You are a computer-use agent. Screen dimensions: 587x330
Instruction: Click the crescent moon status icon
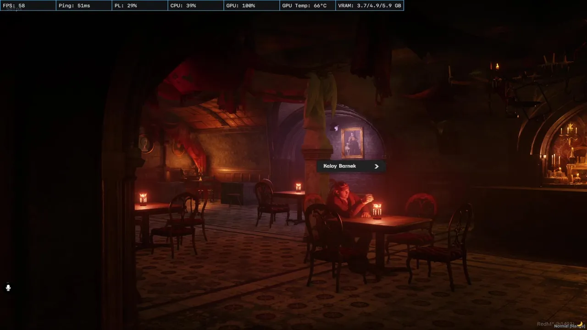[x=580, y=324]
